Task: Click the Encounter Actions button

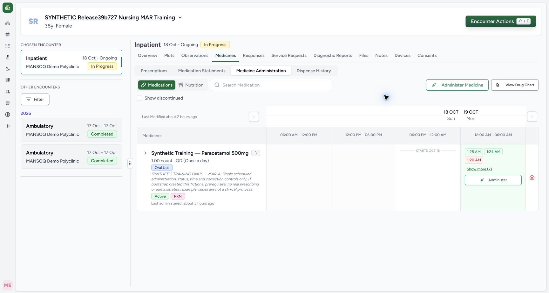Action: tap(501, 21)
